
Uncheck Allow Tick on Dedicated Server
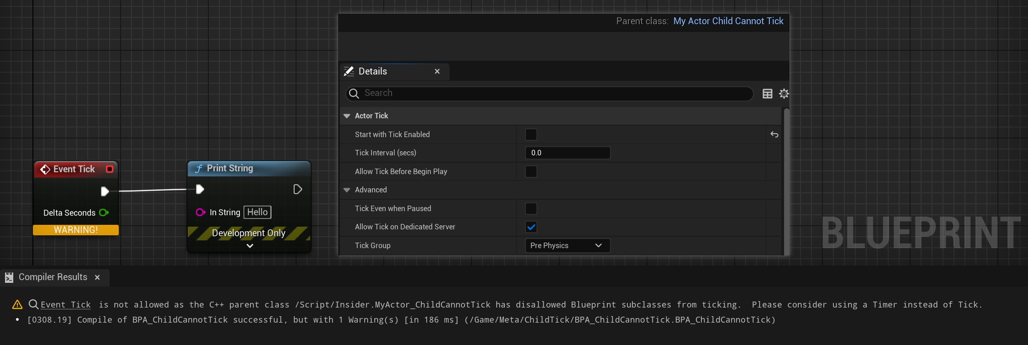coord(531,227)
